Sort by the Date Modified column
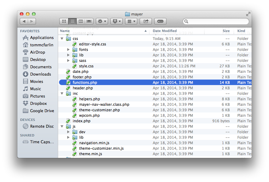The height and width of the screenshot is (182, 269). tap(177, 31)
